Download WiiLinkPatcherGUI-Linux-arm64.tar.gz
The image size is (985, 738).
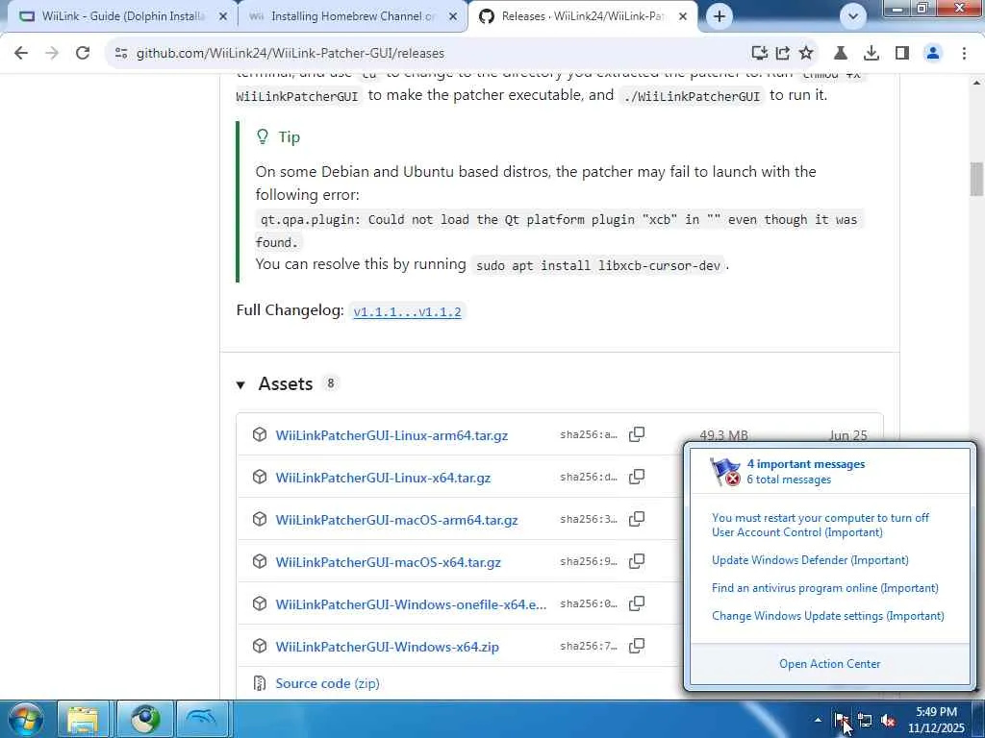coord(391,435)
